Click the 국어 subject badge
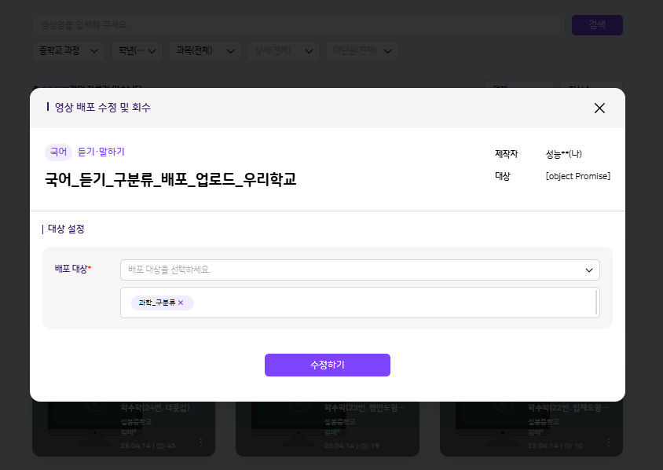663x470 pixels. pos(58,152)
